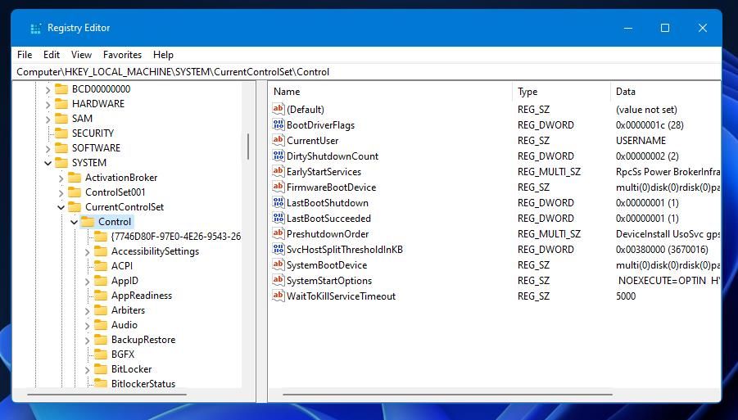
Task: Open the View menu
Action: tap(81, 55)
